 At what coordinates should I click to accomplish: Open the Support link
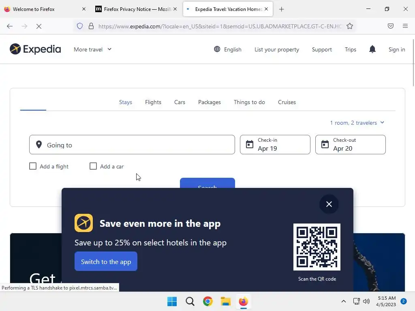pyautogui.click(x=322, y=49)
